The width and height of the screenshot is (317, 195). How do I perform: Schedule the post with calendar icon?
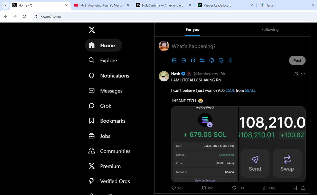pos(221,61)
